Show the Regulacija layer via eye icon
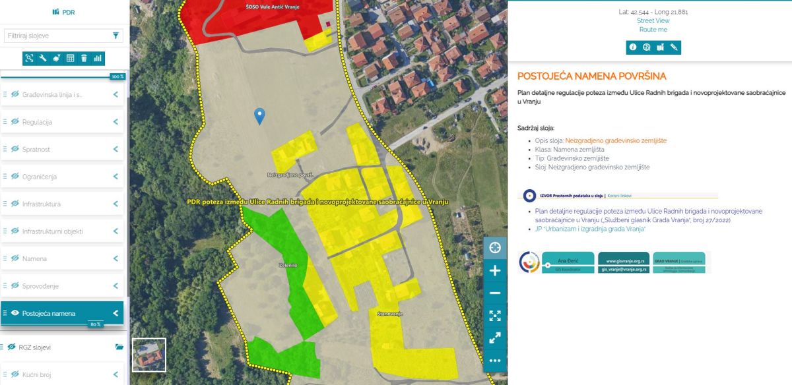Screen dimensions: 792x385 coord(15,122)
